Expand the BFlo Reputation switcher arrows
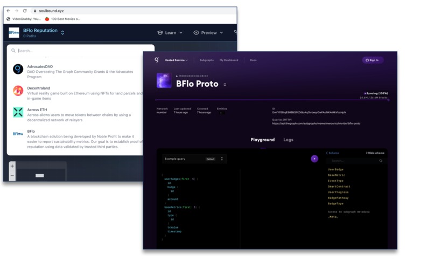Viewport: 434px width, 268px height. pos(62,32)
